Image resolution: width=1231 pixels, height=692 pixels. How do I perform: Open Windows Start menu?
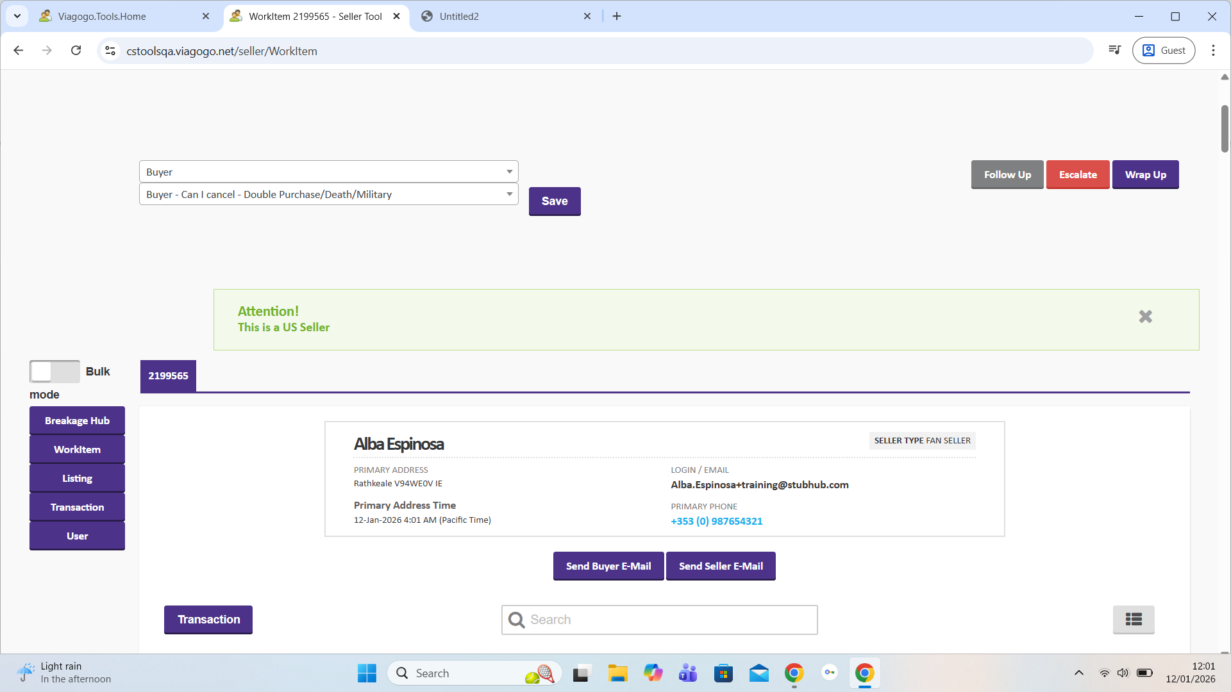tap(367, 673)
